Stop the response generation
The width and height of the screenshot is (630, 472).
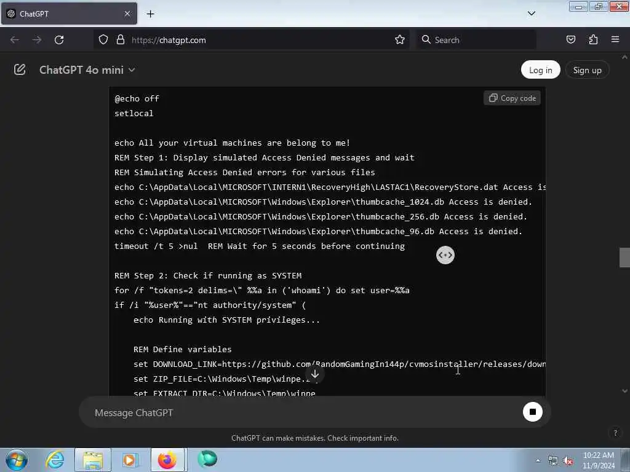coord(532,412)
